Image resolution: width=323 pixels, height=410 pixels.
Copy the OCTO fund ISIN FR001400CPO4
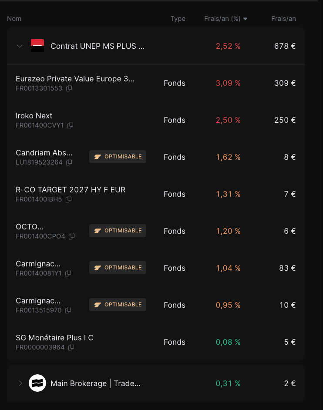point(72,236)
